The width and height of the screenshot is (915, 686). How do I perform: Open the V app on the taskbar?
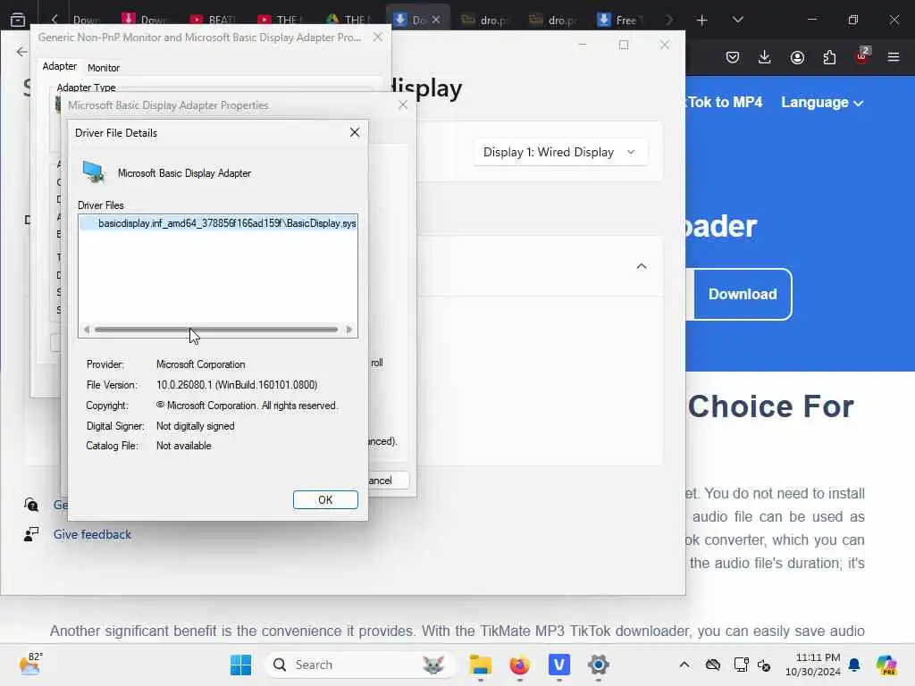[559, 665]
